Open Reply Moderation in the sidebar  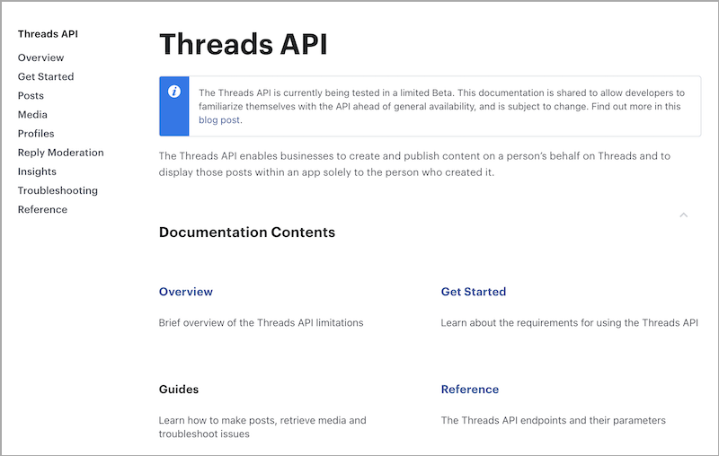click(60, 153)
